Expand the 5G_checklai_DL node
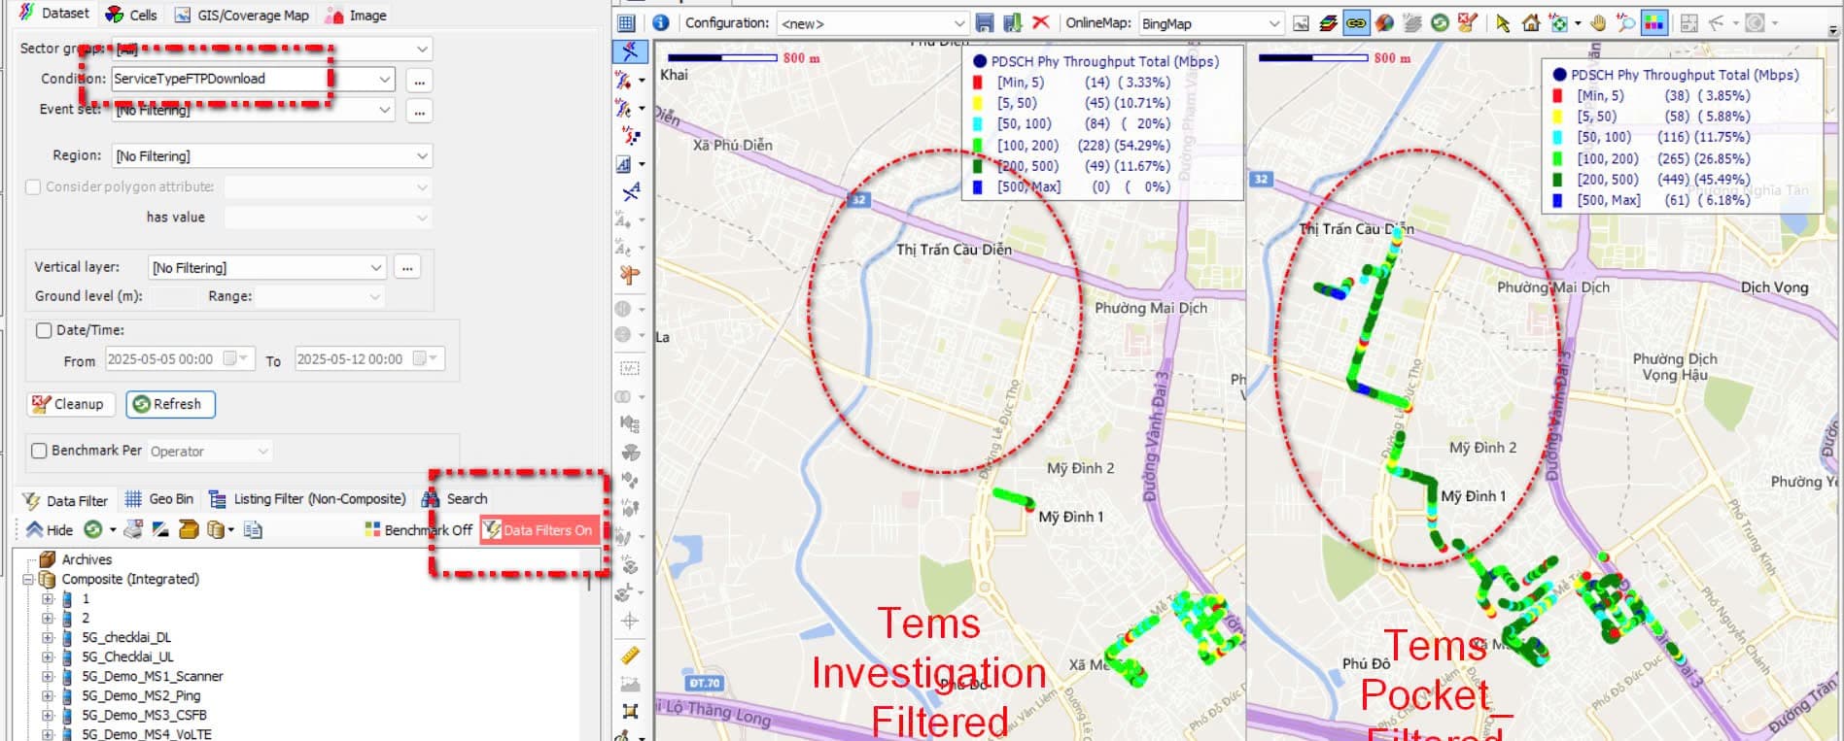 coord(48,637)
